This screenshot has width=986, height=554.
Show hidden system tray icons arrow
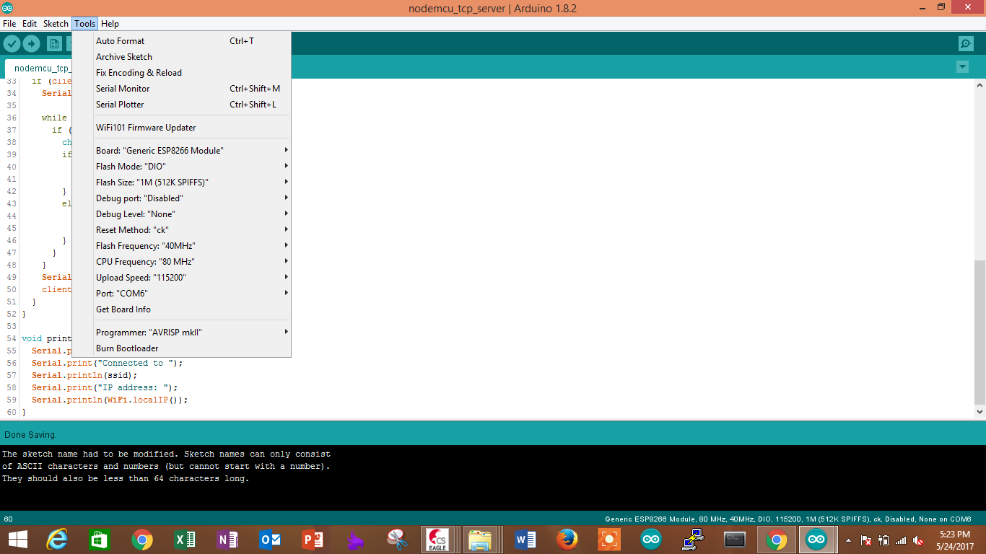(x=848, y=540)
